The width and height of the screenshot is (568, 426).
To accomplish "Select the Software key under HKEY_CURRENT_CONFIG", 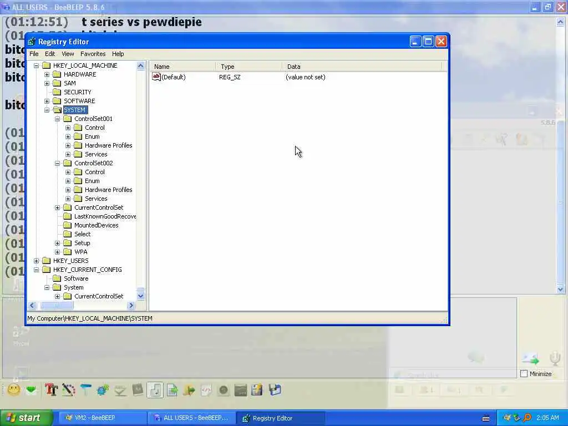I will click(76, 278).
